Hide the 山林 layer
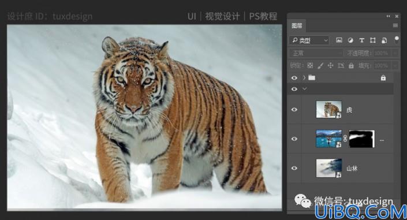 pos(294,168)
